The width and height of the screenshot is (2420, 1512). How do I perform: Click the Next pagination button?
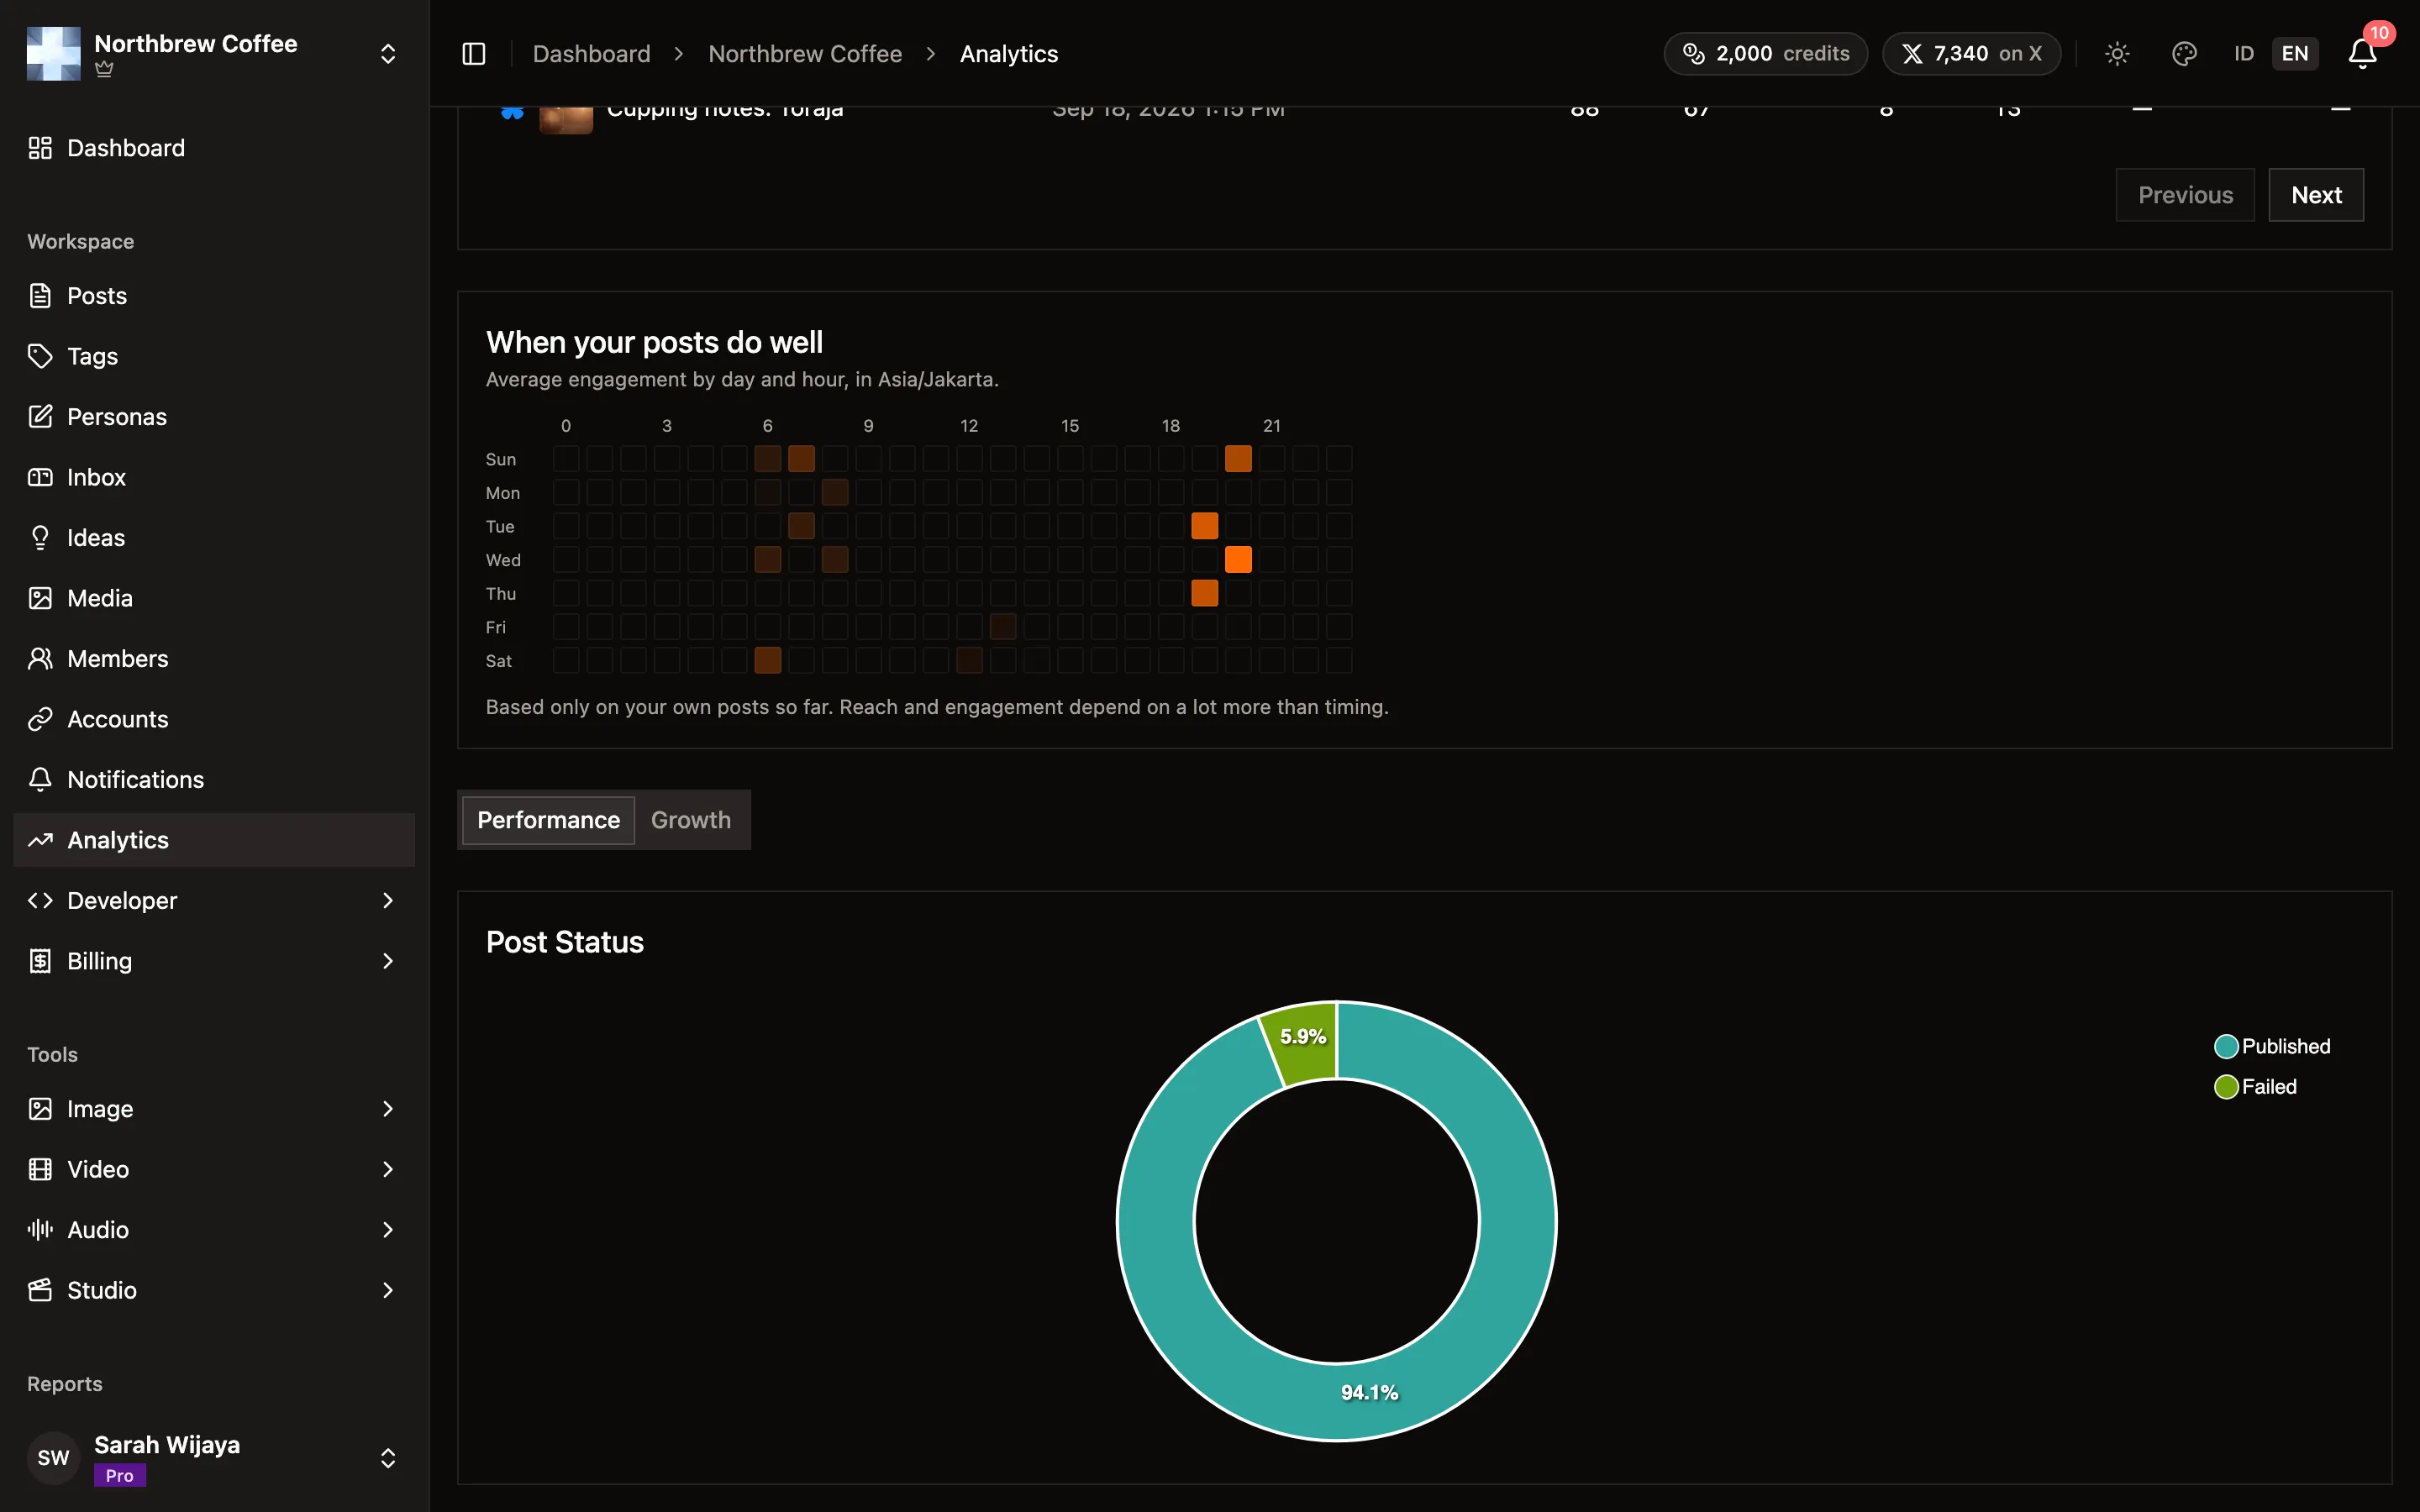coord(2316,195)
